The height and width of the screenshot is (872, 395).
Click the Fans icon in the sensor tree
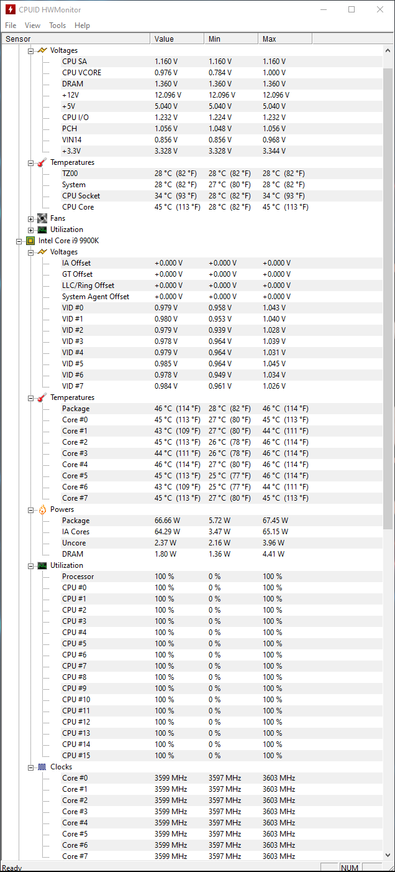(42, 218)
